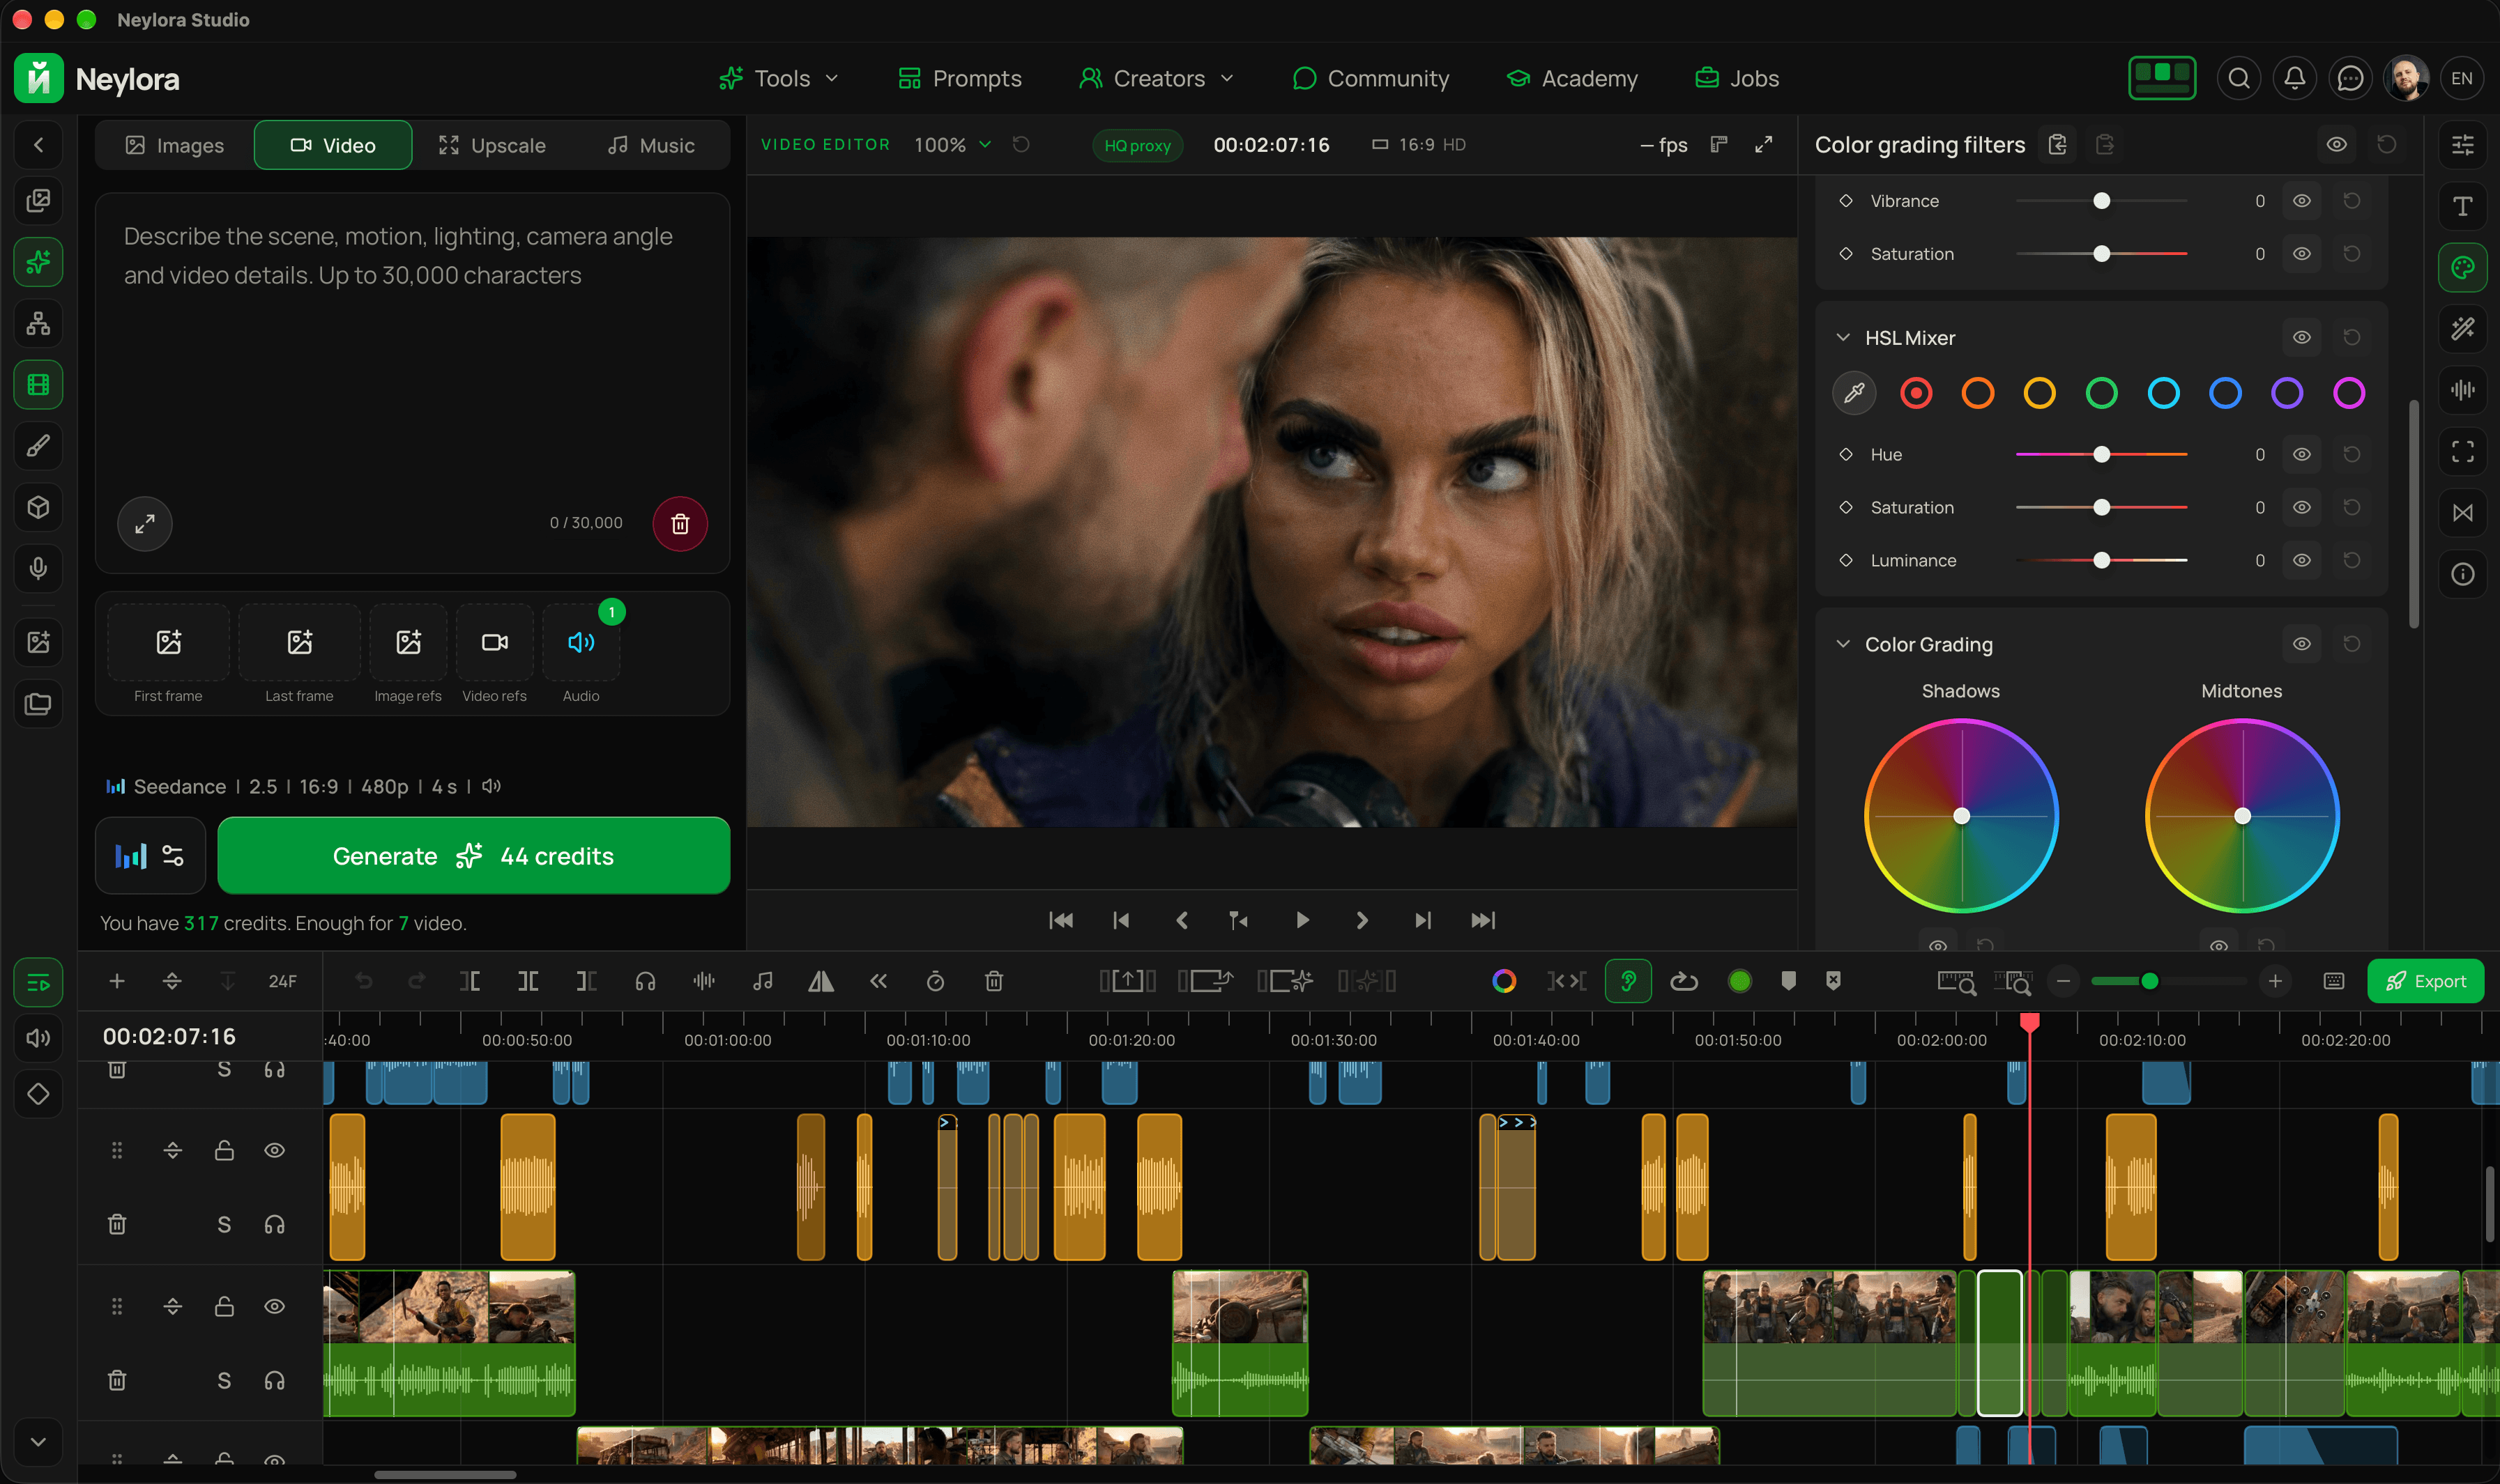This screenshot has height=1484, width=2500.
Task: Toggle HSL Mixer visibility eye
Action: pyautogui.click(x=2301, y=338)
